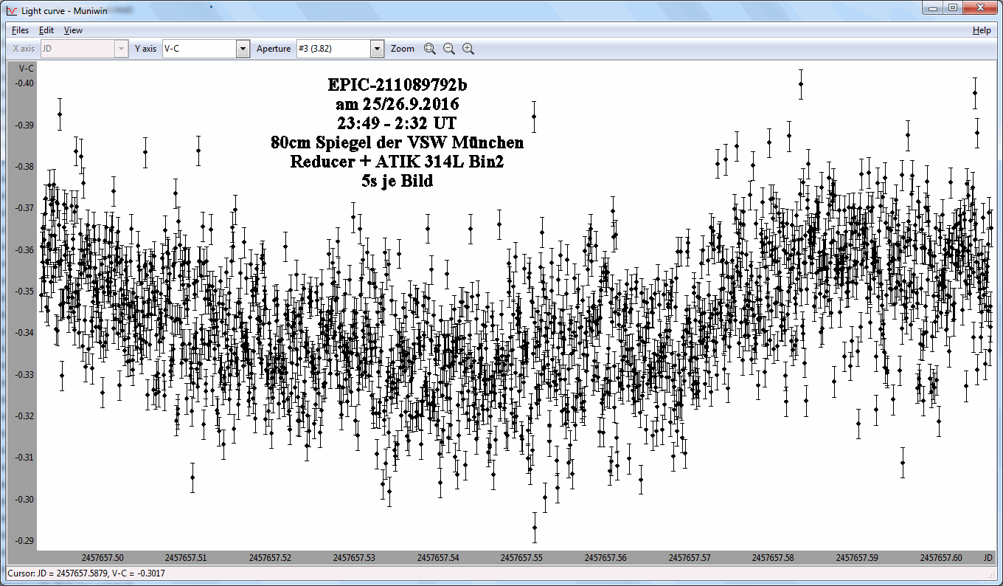This screenshot has width=1003, height=586.
Task: Open the Help menu
Action: pos(982,30)
